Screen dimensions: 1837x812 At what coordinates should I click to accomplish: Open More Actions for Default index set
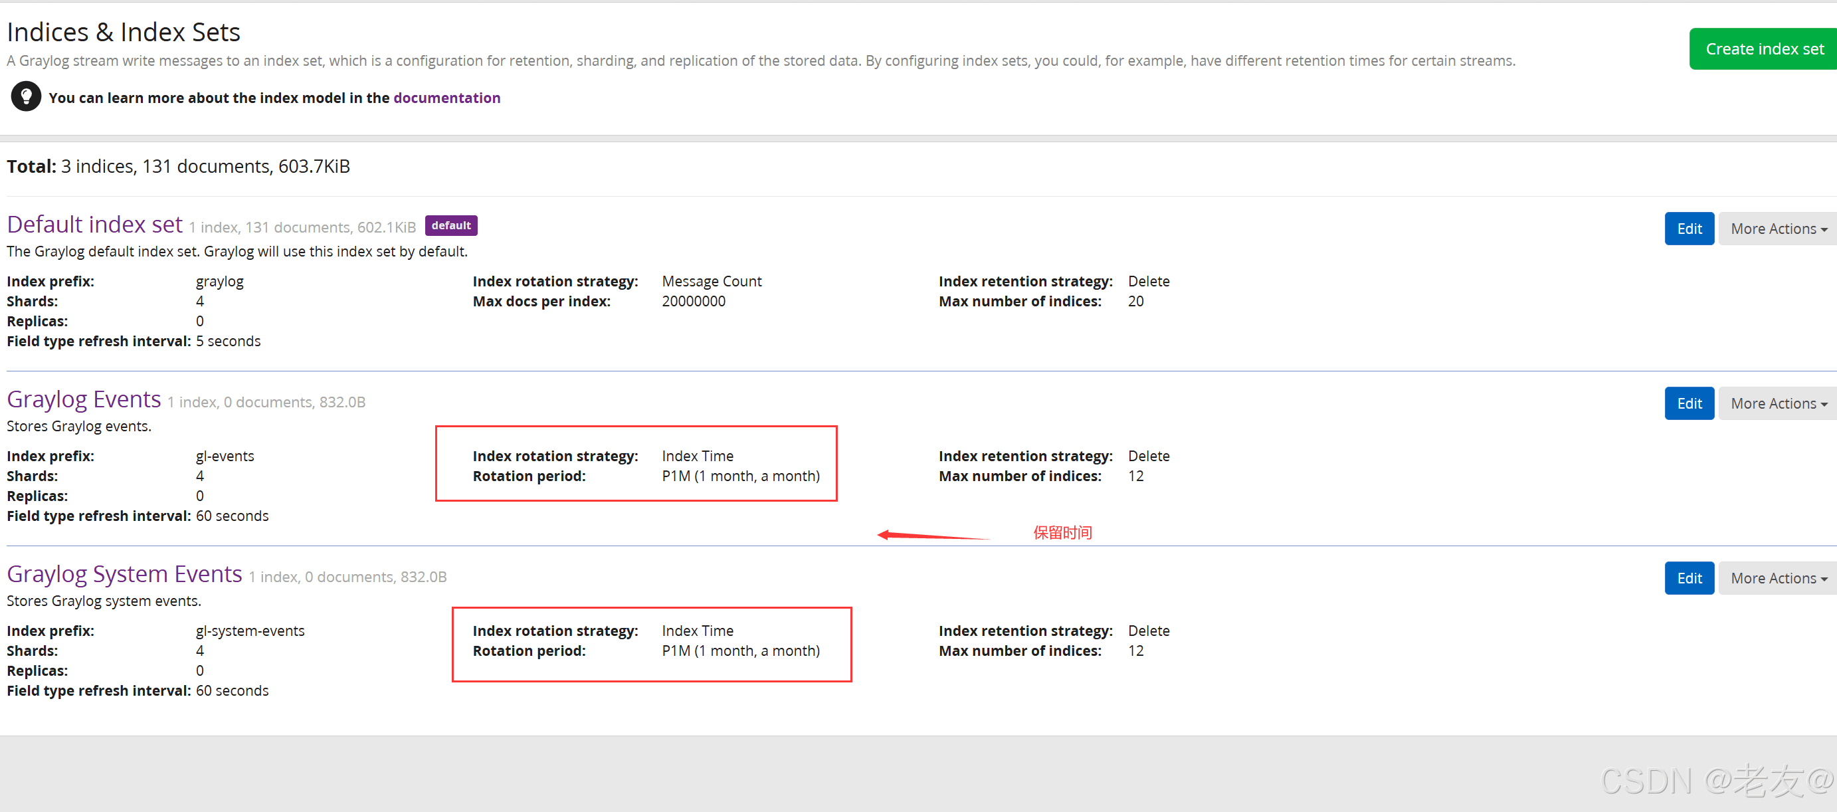click(1778, 229)
